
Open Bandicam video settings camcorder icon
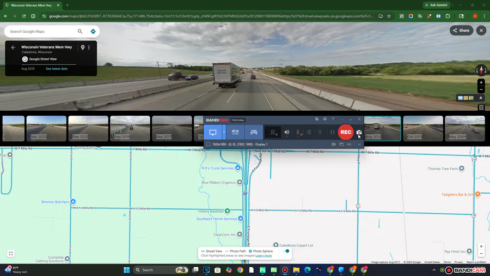tap(333, 144)
